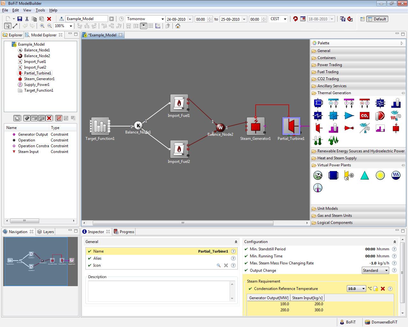The image size is (408, 327).
Task: Select the Steam_Generator1 node on the canvas
Action: click(256, 126)
